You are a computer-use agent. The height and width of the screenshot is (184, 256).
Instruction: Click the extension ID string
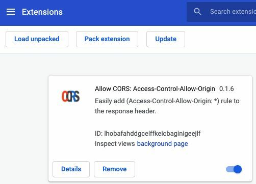[152, 134]
